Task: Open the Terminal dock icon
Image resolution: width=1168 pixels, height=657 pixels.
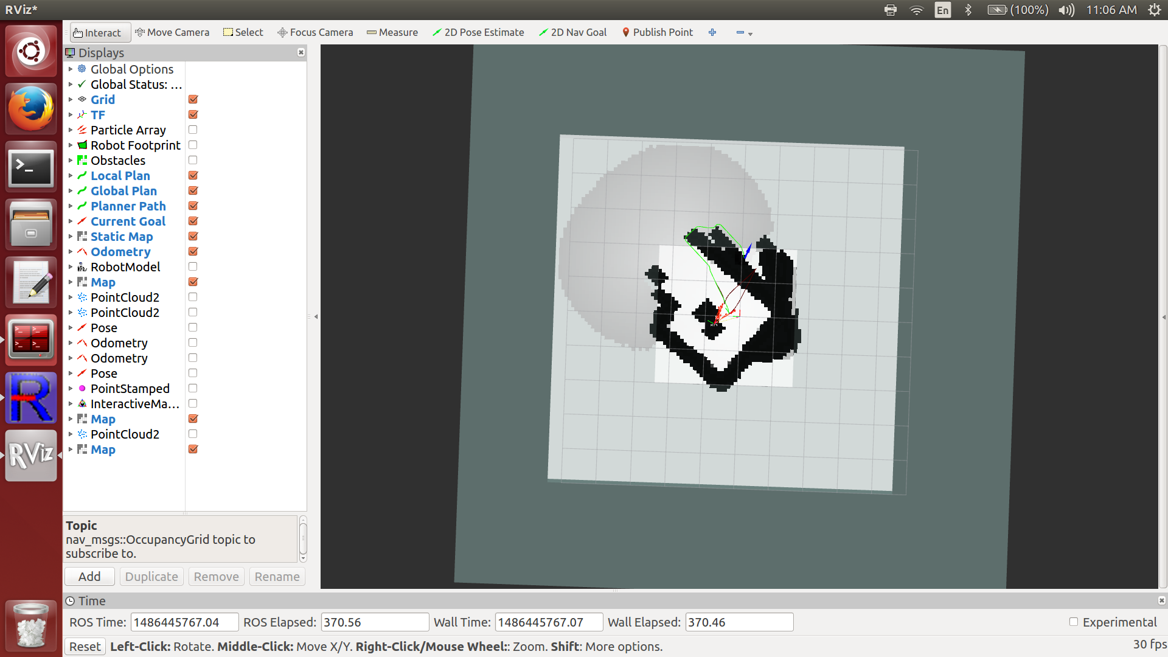Action: tap(30, 167)
